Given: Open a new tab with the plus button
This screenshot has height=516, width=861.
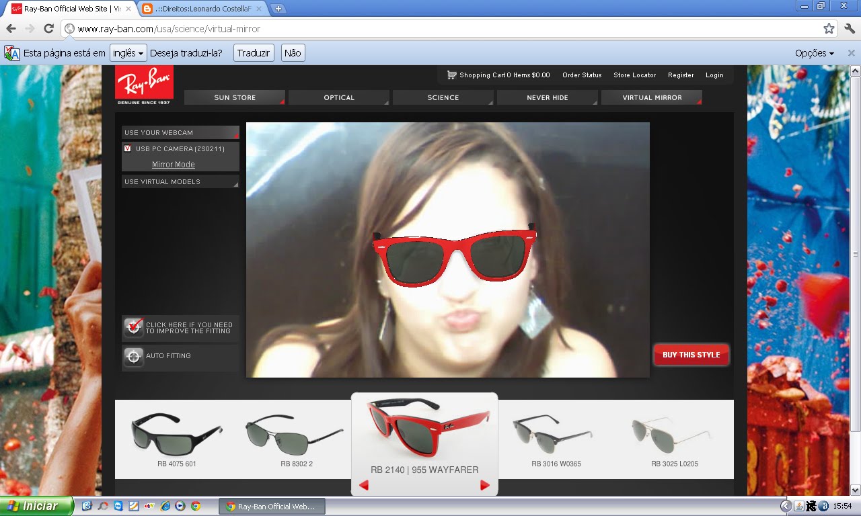Looking at the screenshot, I should [278, 9].
